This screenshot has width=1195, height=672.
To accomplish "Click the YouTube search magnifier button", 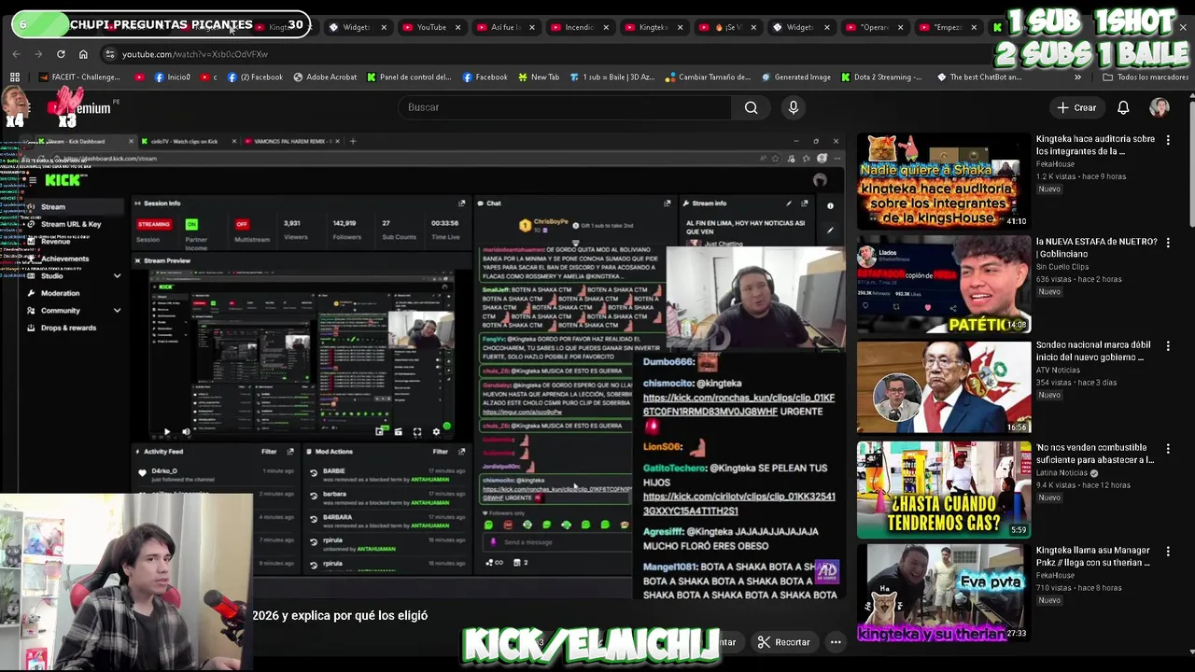I will pos(751,107).
